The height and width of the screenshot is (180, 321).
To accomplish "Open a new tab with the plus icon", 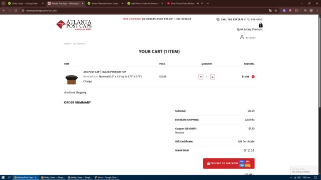I will pos(208,3).
